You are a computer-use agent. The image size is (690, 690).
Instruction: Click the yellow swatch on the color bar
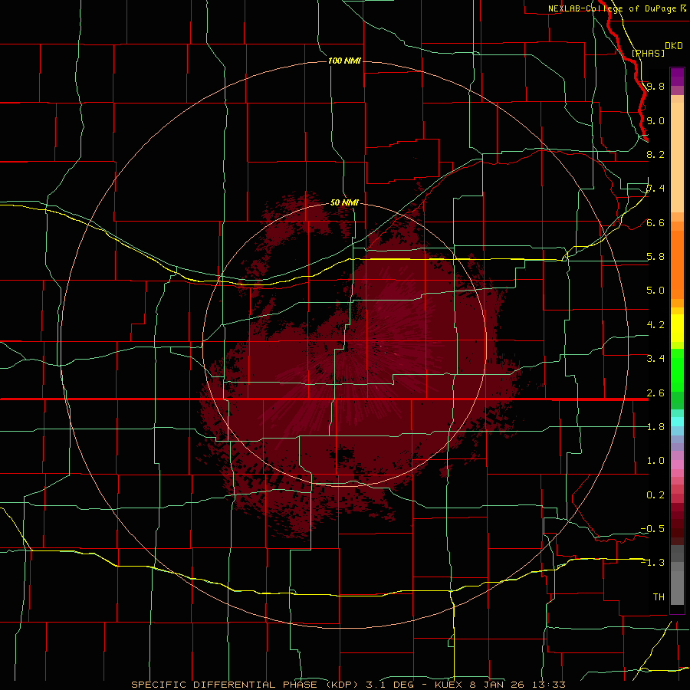point(677,328)
